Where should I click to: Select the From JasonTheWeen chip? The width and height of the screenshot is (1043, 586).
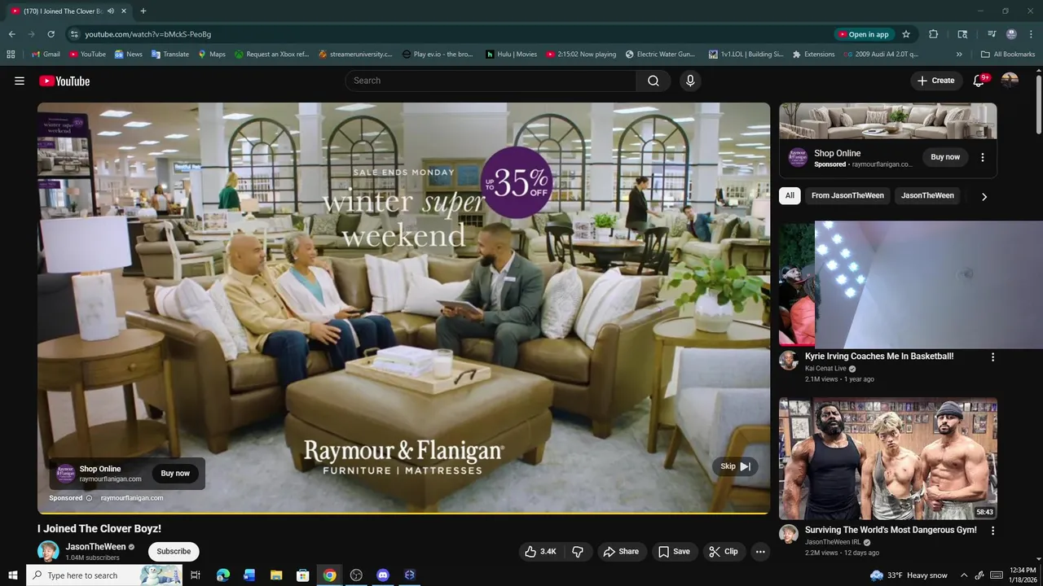point(847,196)
